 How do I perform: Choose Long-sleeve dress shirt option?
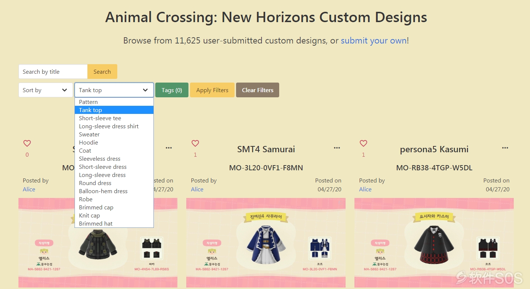pyautogui.click(x=114, y=126)
